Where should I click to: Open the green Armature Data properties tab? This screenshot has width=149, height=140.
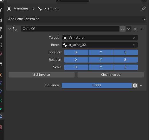pos(1,100)
